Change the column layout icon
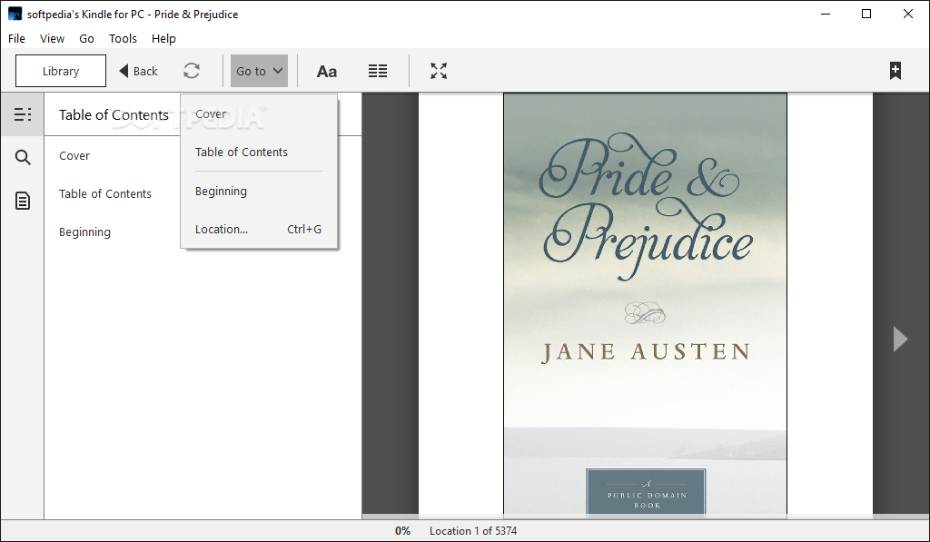This screenshot has width=930, height=542. click(378, 71)
